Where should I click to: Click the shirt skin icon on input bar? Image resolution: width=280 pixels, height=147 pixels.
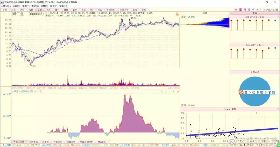click(x=270, y=92)
